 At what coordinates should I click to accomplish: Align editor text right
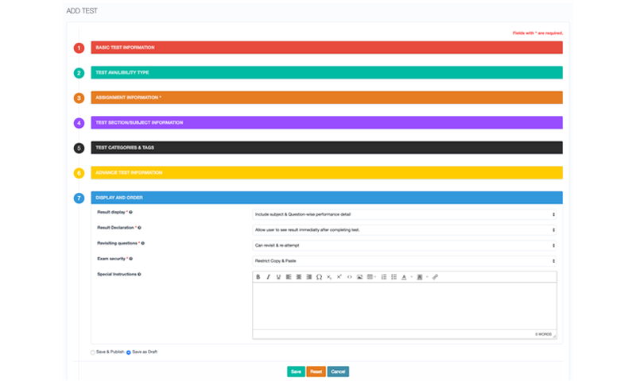tap(308, 277)
